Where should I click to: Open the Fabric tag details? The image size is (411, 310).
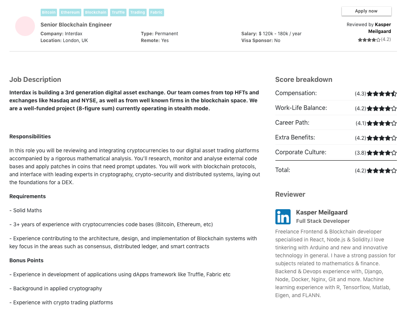pyautogui.click(x=156, y=12)
